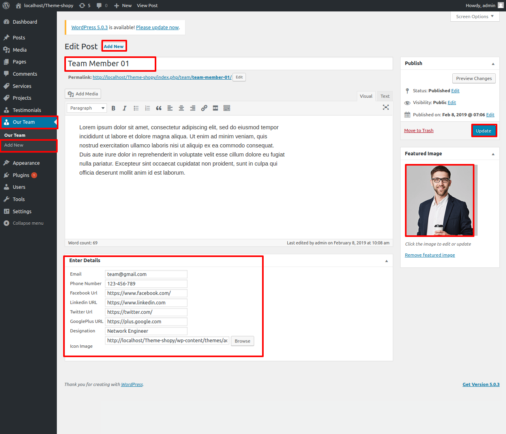Insert Read More tag
Viewport: 506px width, 434px height.
tap(216, 108)
